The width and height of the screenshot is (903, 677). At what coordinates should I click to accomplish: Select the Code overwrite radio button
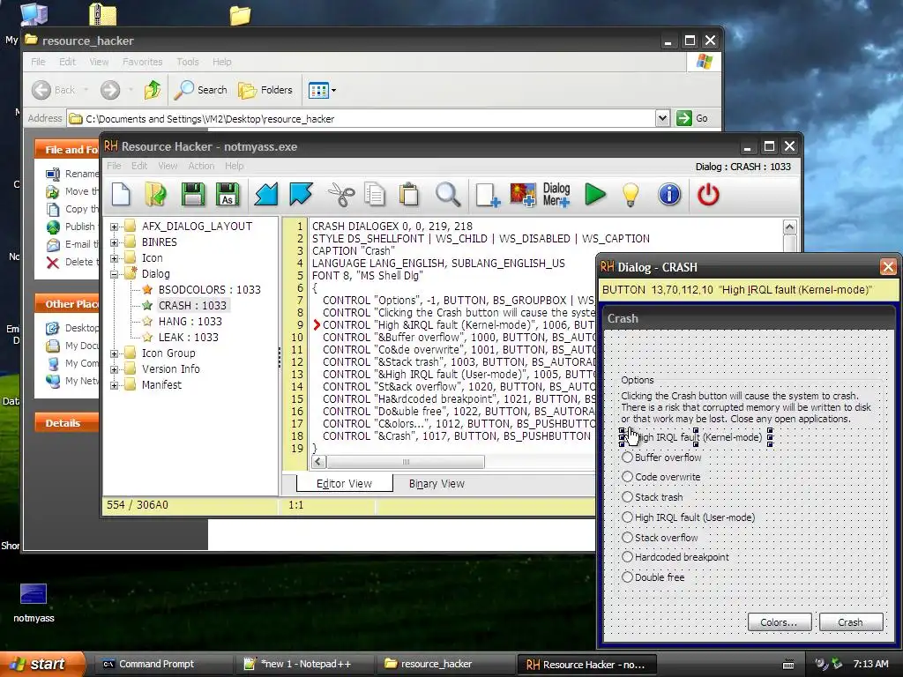coord(627,477)
